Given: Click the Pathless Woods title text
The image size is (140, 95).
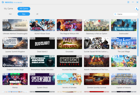Looking at the screenshot, I should coord(124,69).
